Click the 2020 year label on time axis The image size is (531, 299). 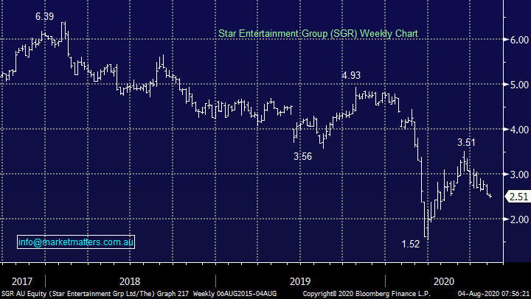coord(444,281)
